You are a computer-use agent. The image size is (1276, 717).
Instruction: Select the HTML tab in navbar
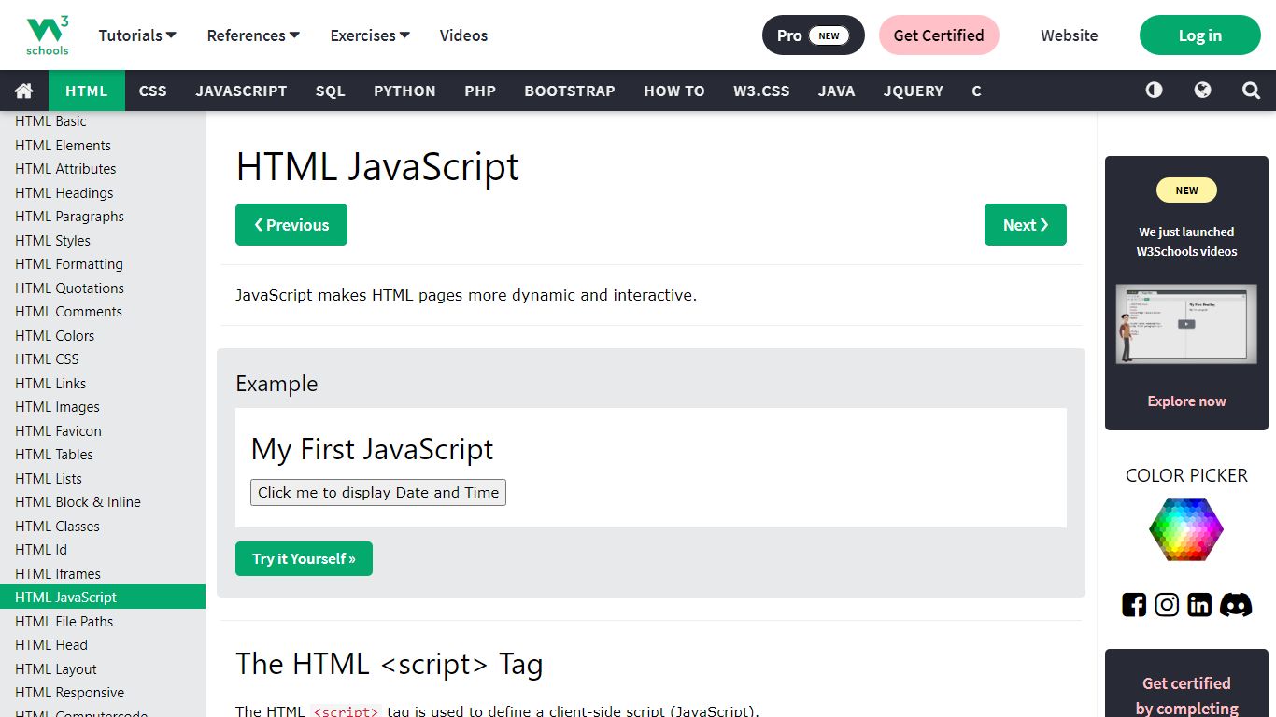click(87, 91)
